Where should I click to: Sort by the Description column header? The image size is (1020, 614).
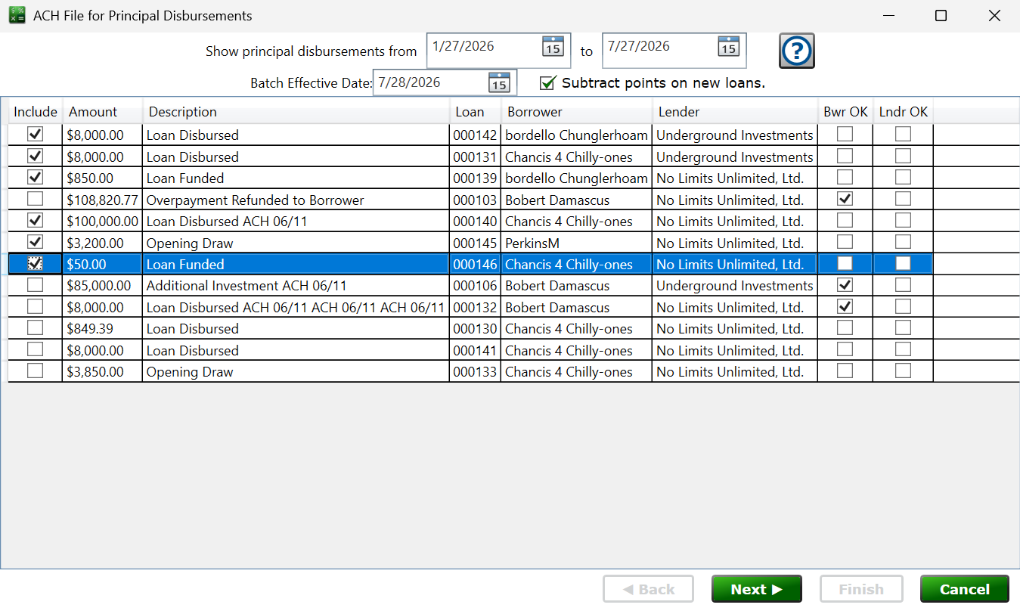point(296,112)
